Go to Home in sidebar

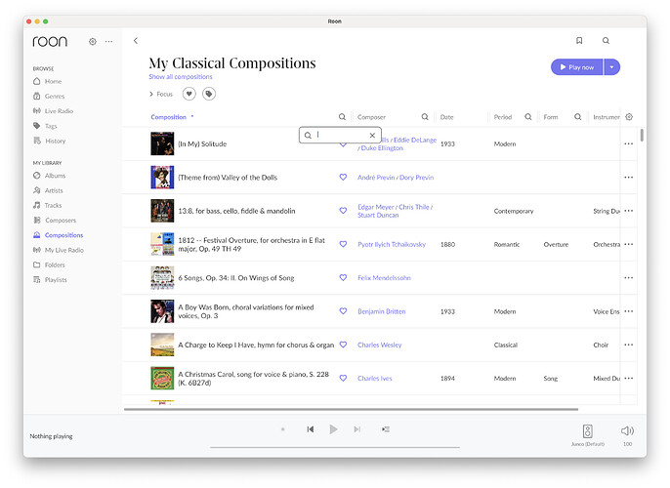pos(48,81)
